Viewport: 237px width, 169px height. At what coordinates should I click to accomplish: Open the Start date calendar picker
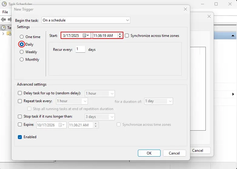click(x=86, y=35)
